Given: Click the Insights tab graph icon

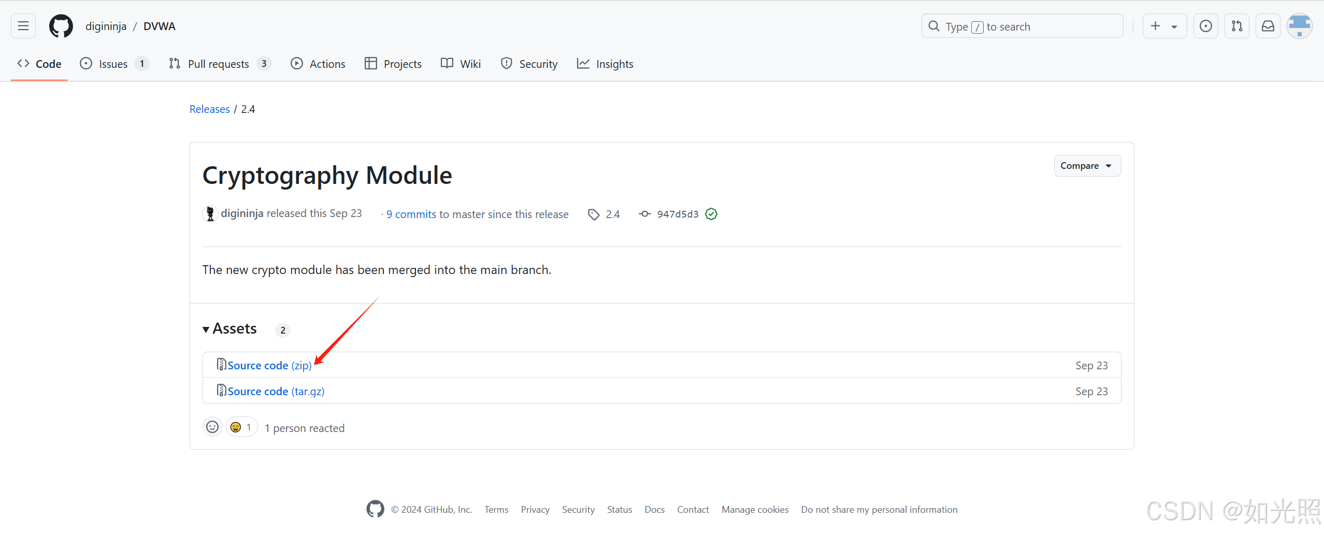Looking at the screenshot, I should 583,63.
